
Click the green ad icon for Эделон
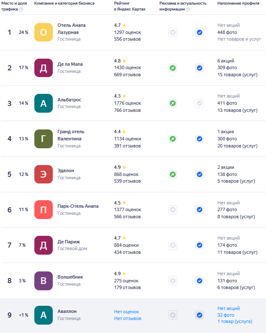(x=173, y=174)
